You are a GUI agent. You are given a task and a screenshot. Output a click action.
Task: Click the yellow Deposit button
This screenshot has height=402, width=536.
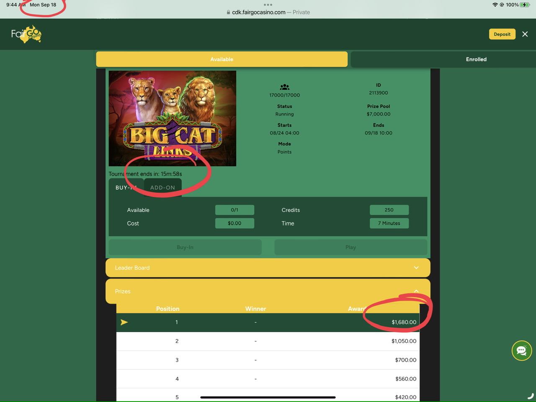tap(502, 34)
